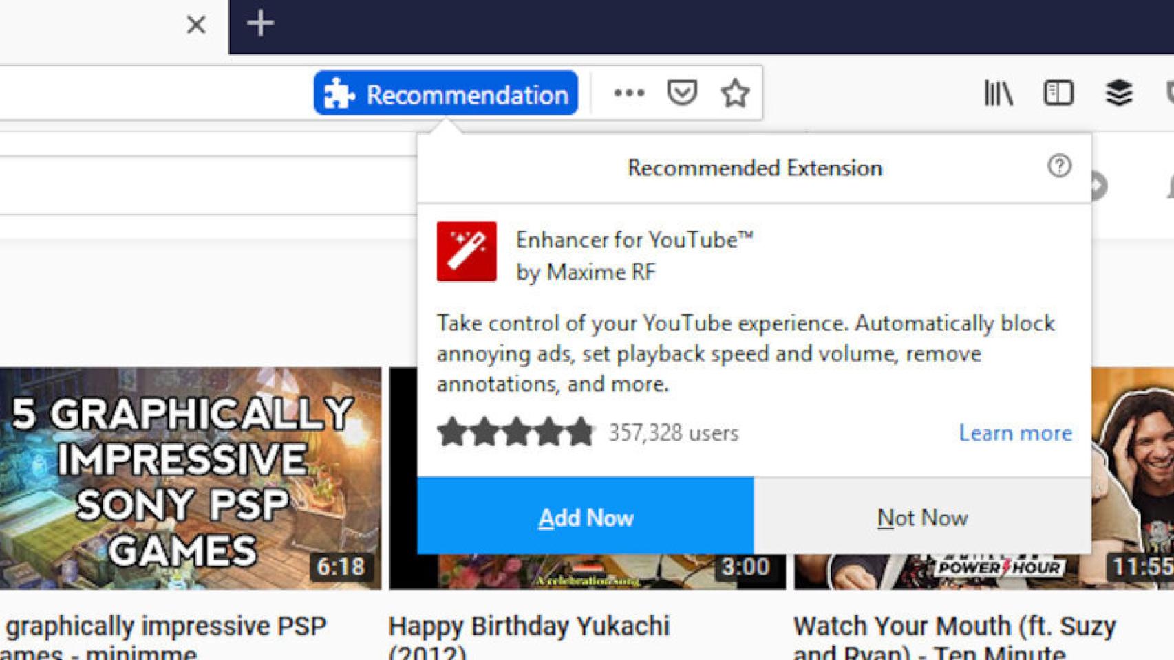The height and width of the screenshot is (660, 1174).
Task: Focus the address bar URL field
Action: point(151,93)
